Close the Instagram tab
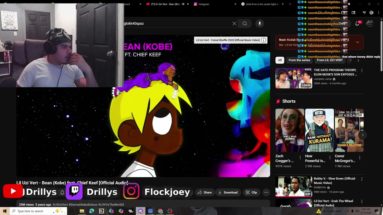The height and width of the screenshot is (215, 383). [235, 4]
